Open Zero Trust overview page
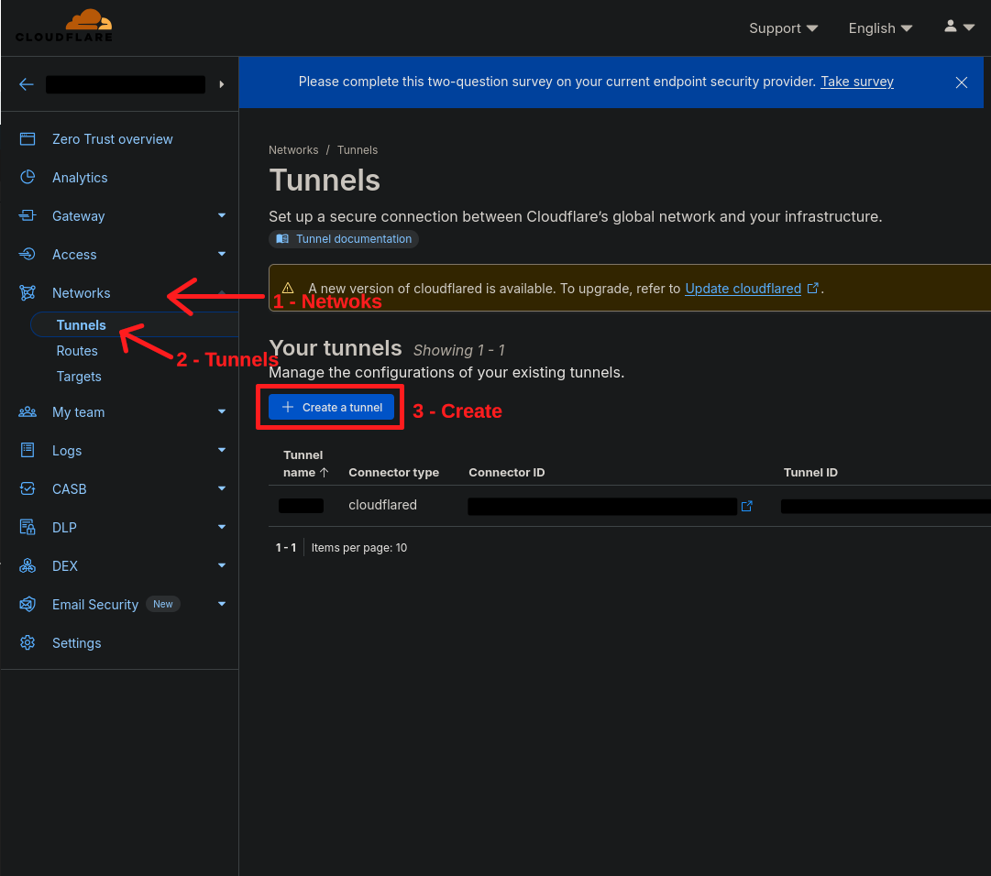This screenshot has height=876, width=991. pos(112,139)
